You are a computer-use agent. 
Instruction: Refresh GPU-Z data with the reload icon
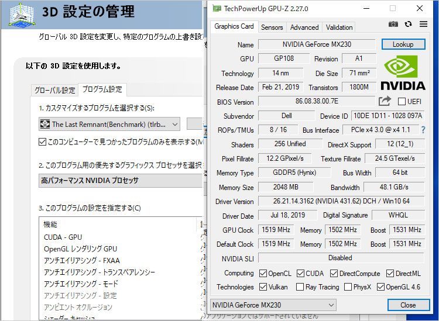click(x=408, y=24)
